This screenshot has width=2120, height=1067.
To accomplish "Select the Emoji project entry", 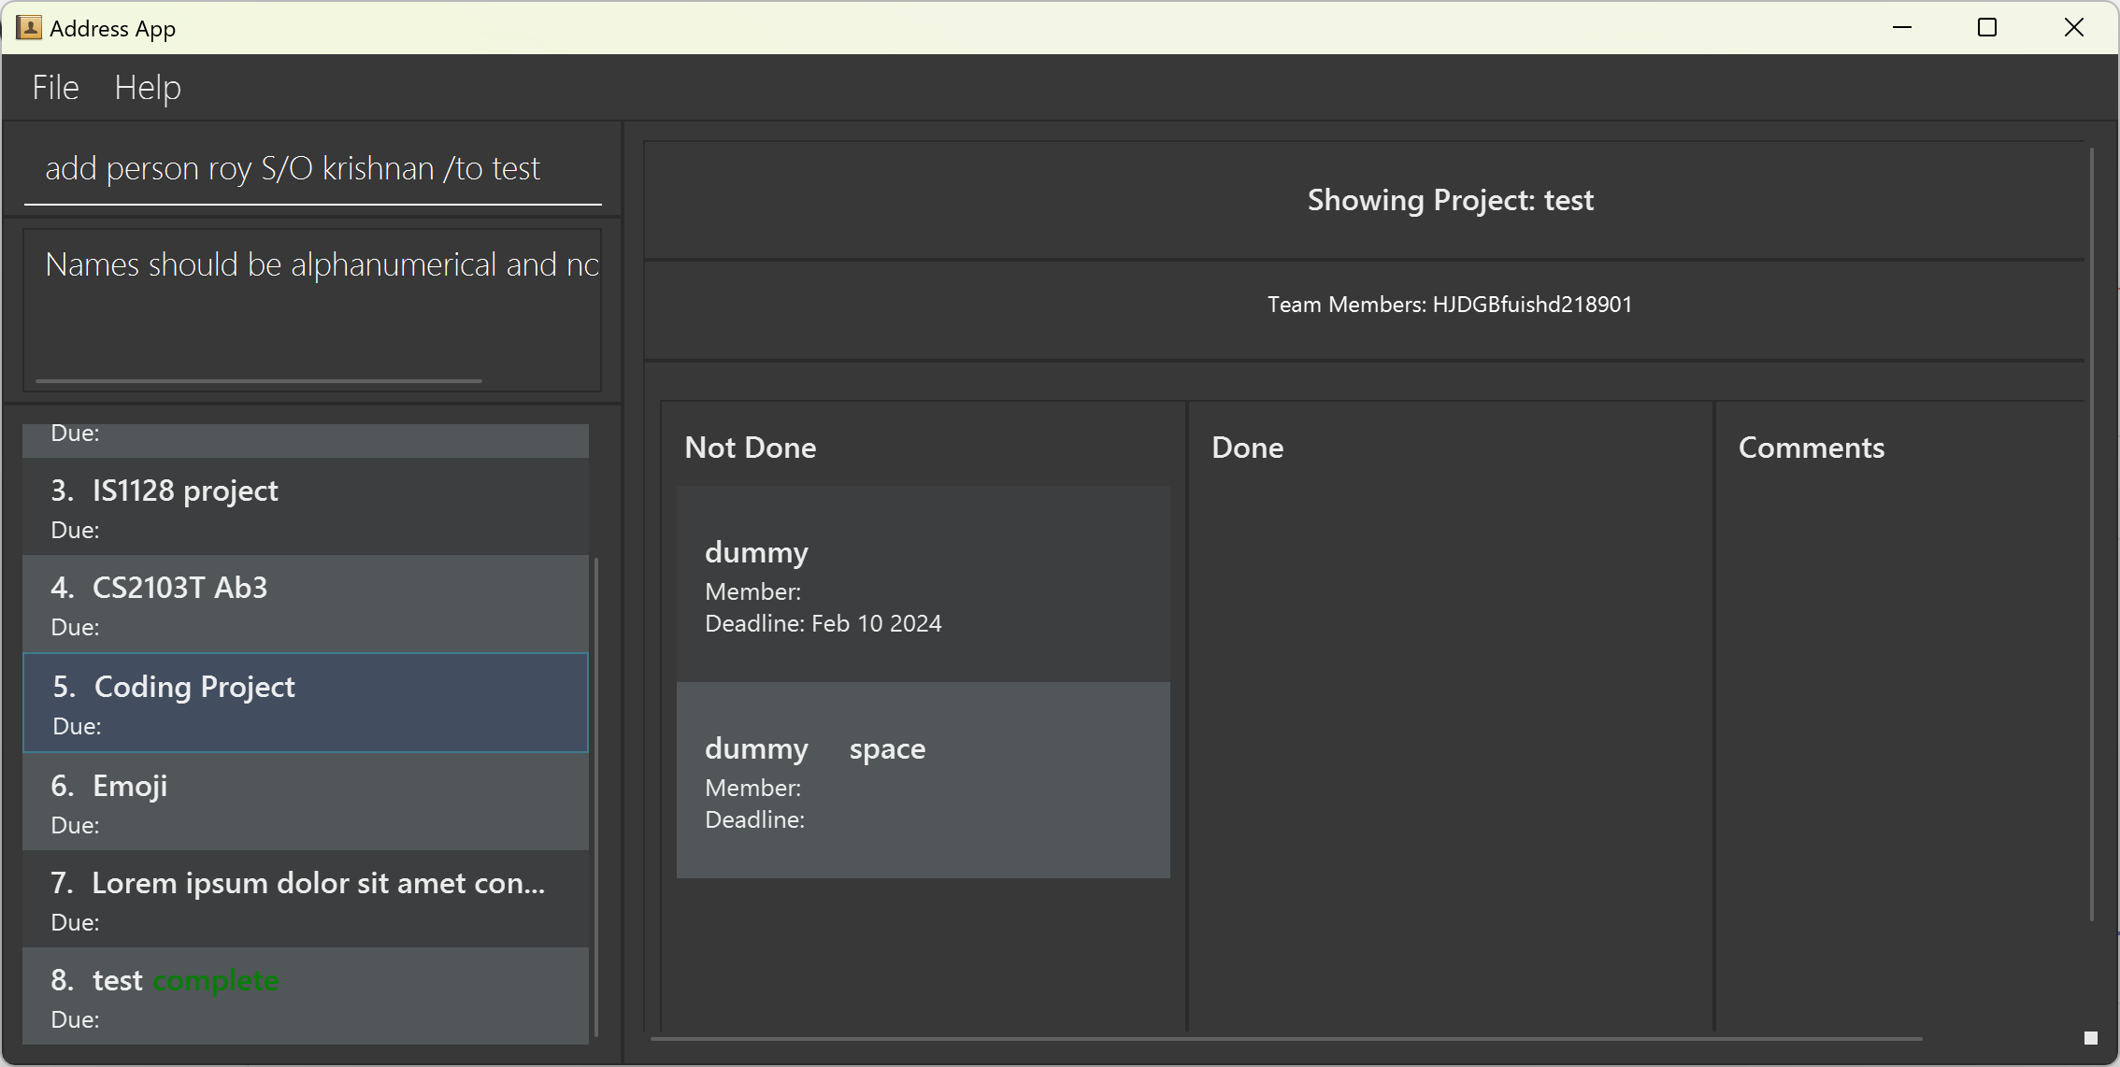I will 306,802.
